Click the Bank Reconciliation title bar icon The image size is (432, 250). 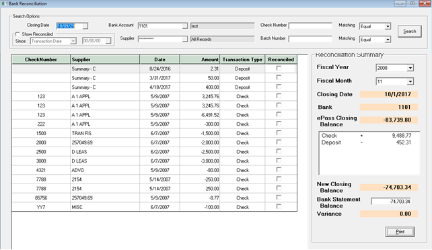[x=4, y=3]
